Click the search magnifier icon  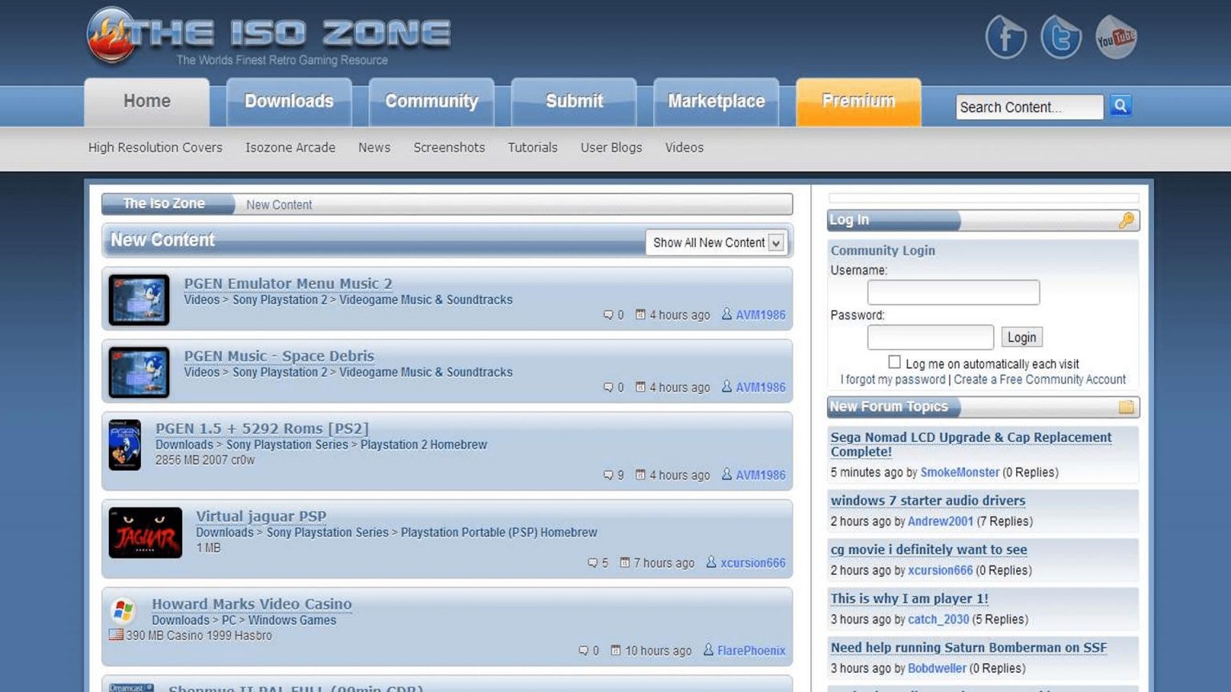[1120, 105]
